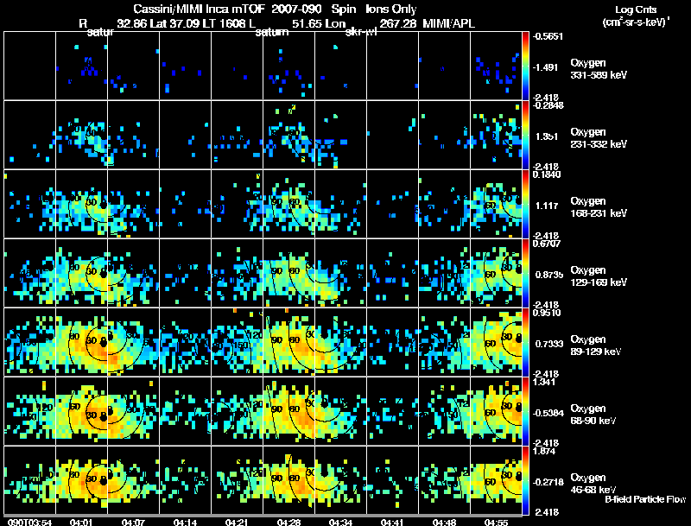The image size is (691, 526).
Task: Click the '04:34' time axis label
Action: 340,523
